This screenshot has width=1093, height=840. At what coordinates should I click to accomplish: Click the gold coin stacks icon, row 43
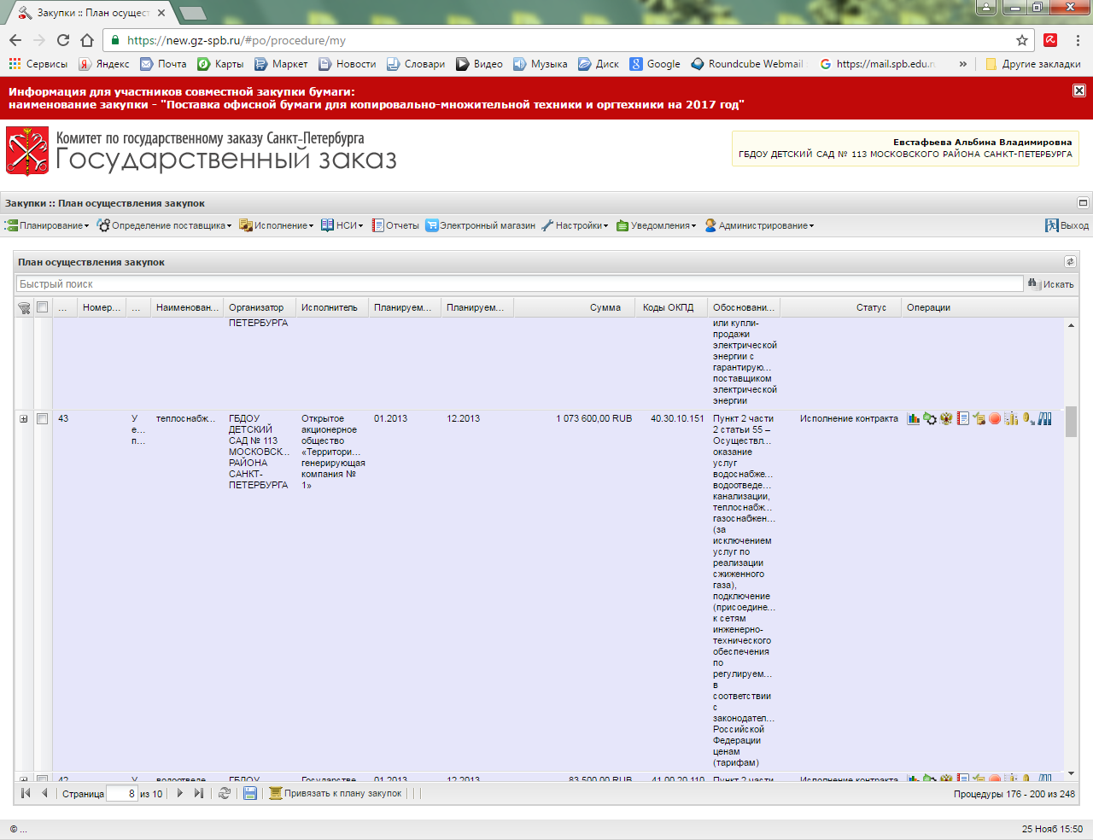(1011, 418)
